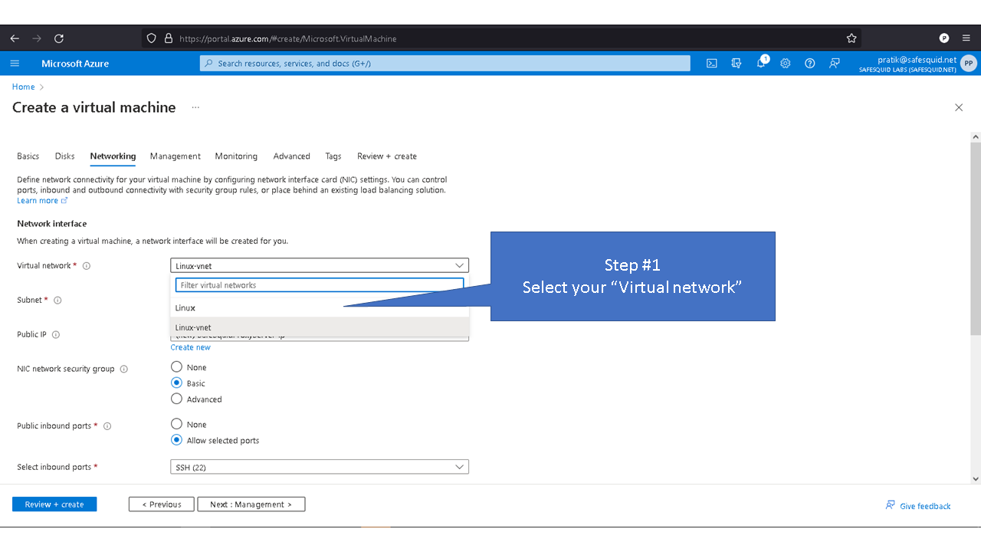
Task: Open the Directories and subscriptions filter icon
Action: [737, 64]
